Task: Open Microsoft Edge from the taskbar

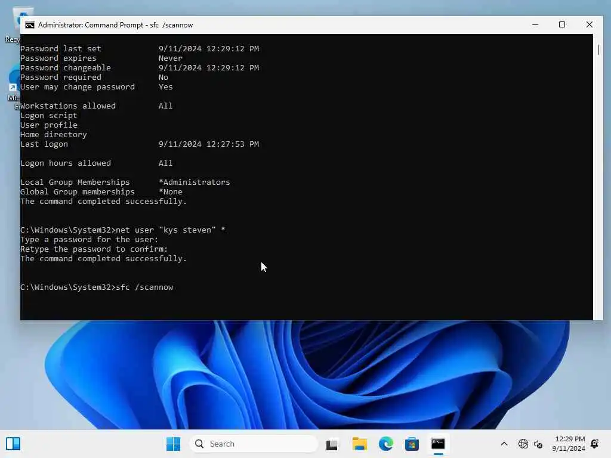Action: click(386, 444)
